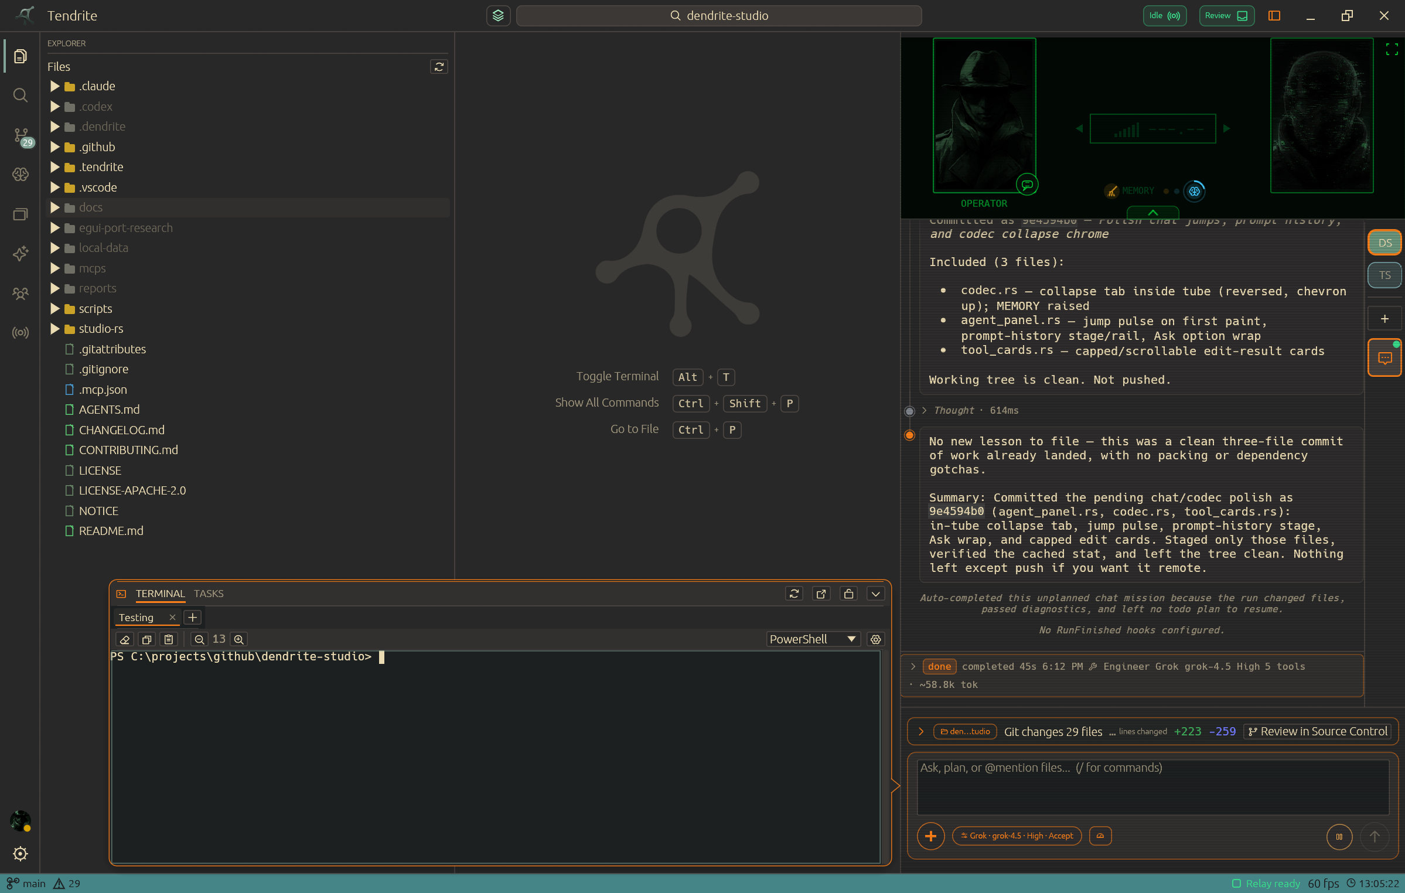Toggle the Idle relay status button
1405x893 pixels.
click(1165, 16)
